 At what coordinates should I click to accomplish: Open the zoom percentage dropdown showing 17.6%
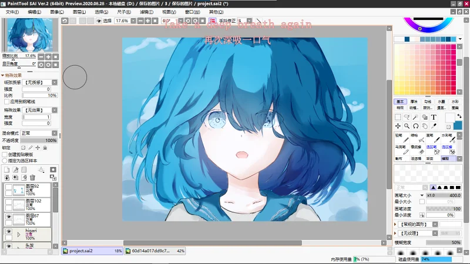point(133,21)
